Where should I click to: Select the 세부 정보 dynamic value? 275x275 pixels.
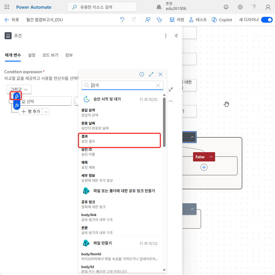(121, 178)
